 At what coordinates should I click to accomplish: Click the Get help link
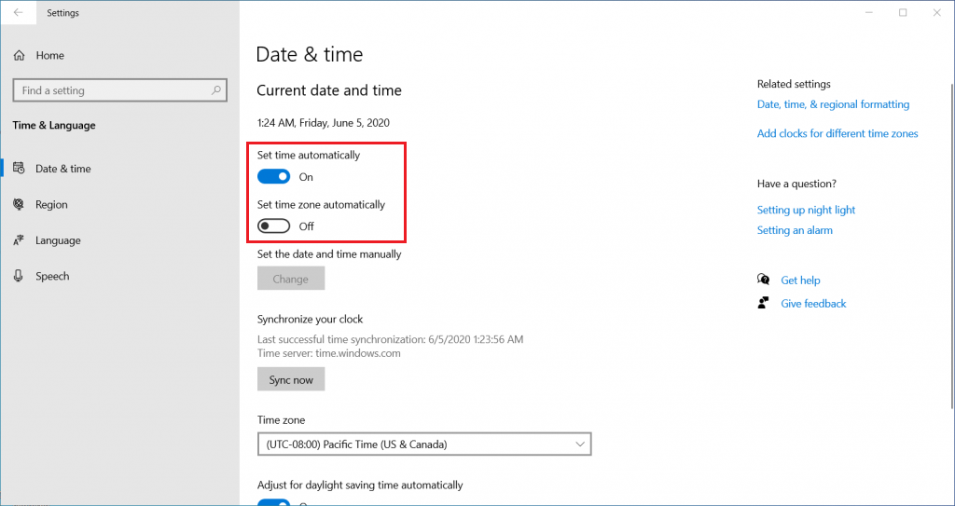tap(800, 280)
